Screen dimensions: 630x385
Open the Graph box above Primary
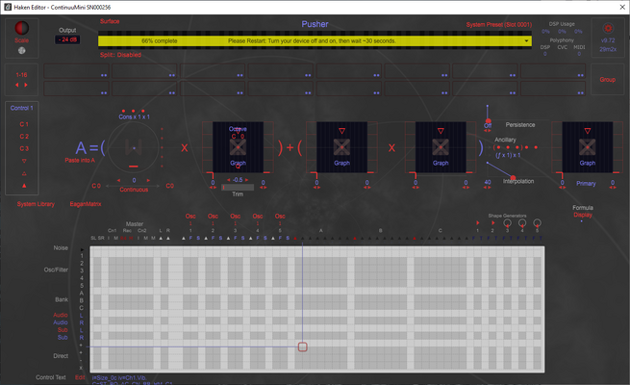point(588,147)
